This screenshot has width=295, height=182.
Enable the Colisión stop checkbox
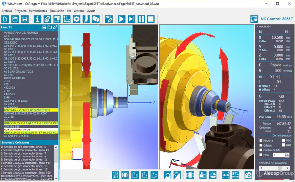261,145
